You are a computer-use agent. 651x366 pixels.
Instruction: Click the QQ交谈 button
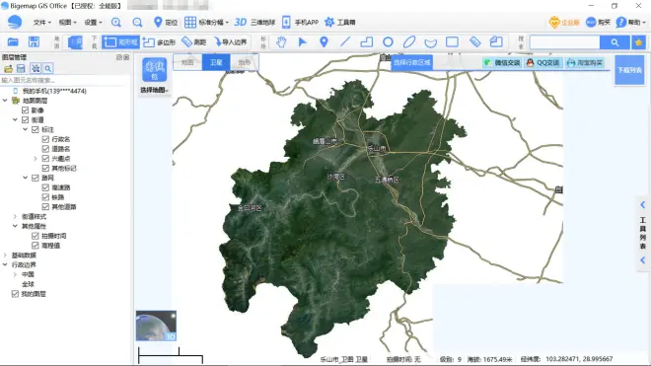coord(543,63)
